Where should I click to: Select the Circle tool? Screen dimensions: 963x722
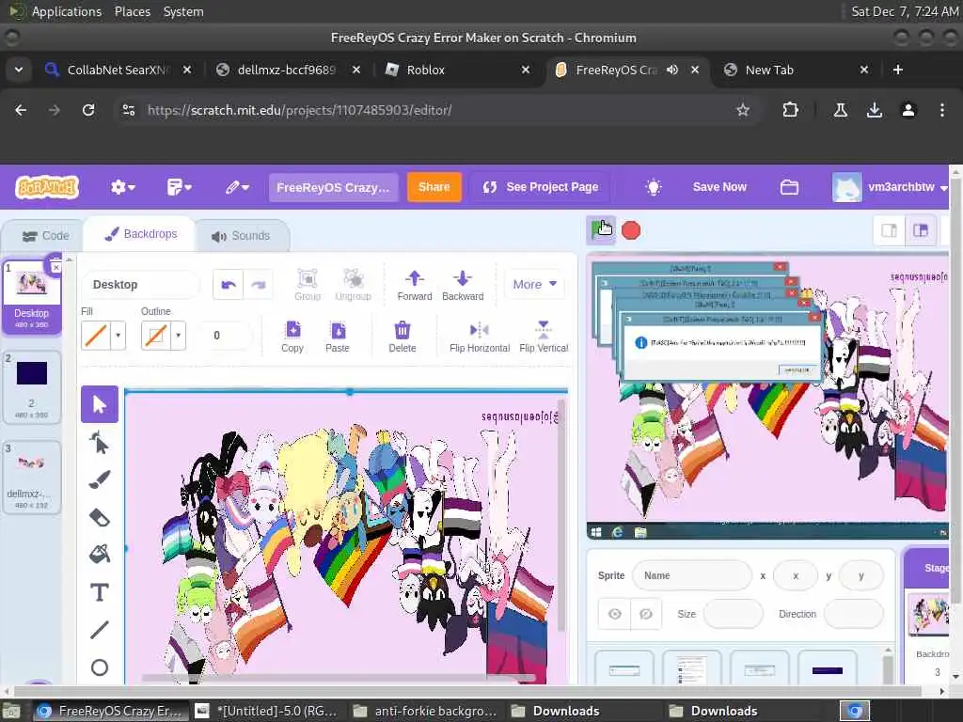coord(100,667)
